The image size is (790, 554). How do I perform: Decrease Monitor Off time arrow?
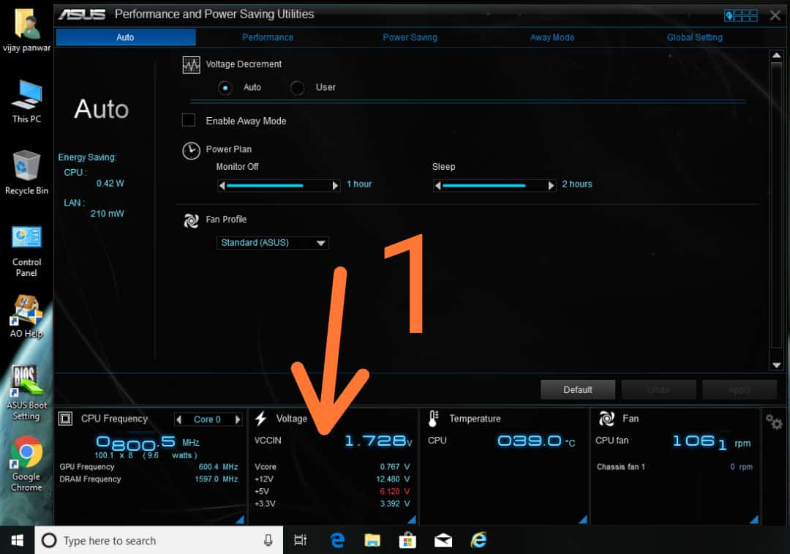coord(222,186)
